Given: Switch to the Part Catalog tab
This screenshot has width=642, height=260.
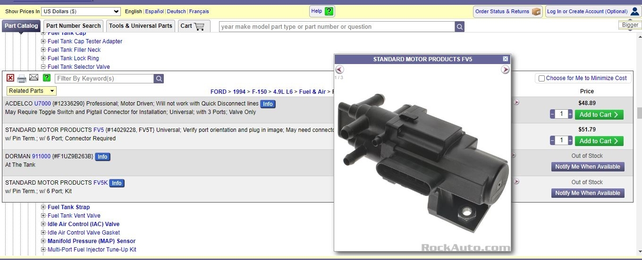Looking at the screenshot, I should [x=21, y=26].
